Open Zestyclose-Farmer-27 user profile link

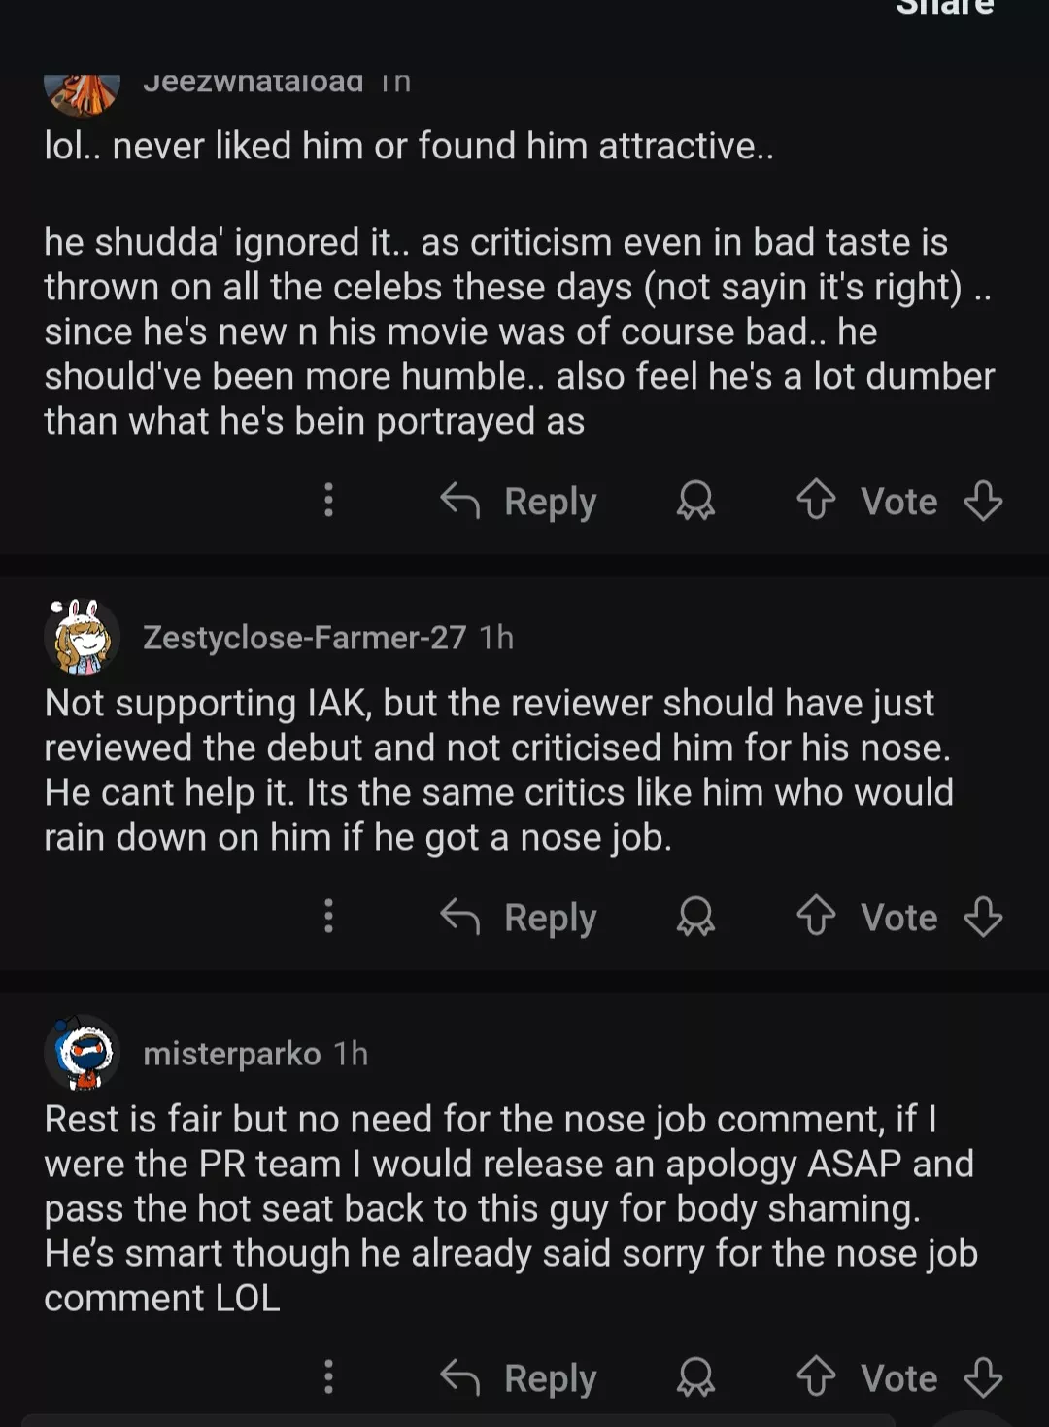(x=304, y=637)
